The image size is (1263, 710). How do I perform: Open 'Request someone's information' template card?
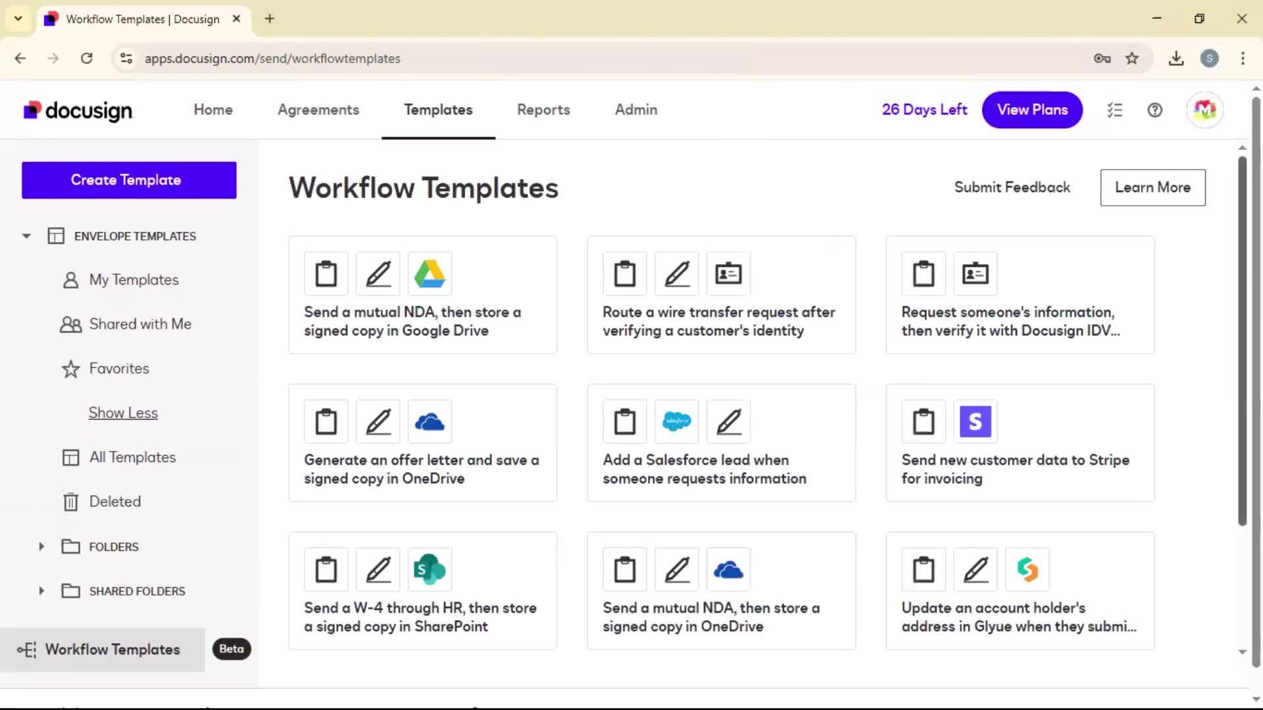[1020, 295]
